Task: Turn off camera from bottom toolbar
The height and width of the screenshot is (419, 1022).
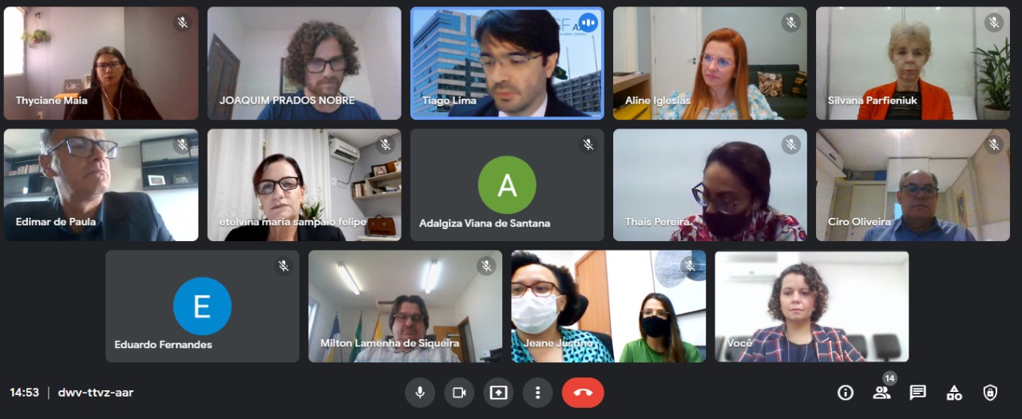Action: (x=459, y=393)
